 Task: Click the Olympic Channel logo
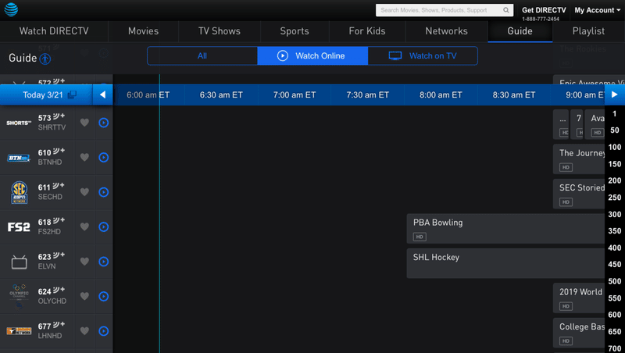19,297
